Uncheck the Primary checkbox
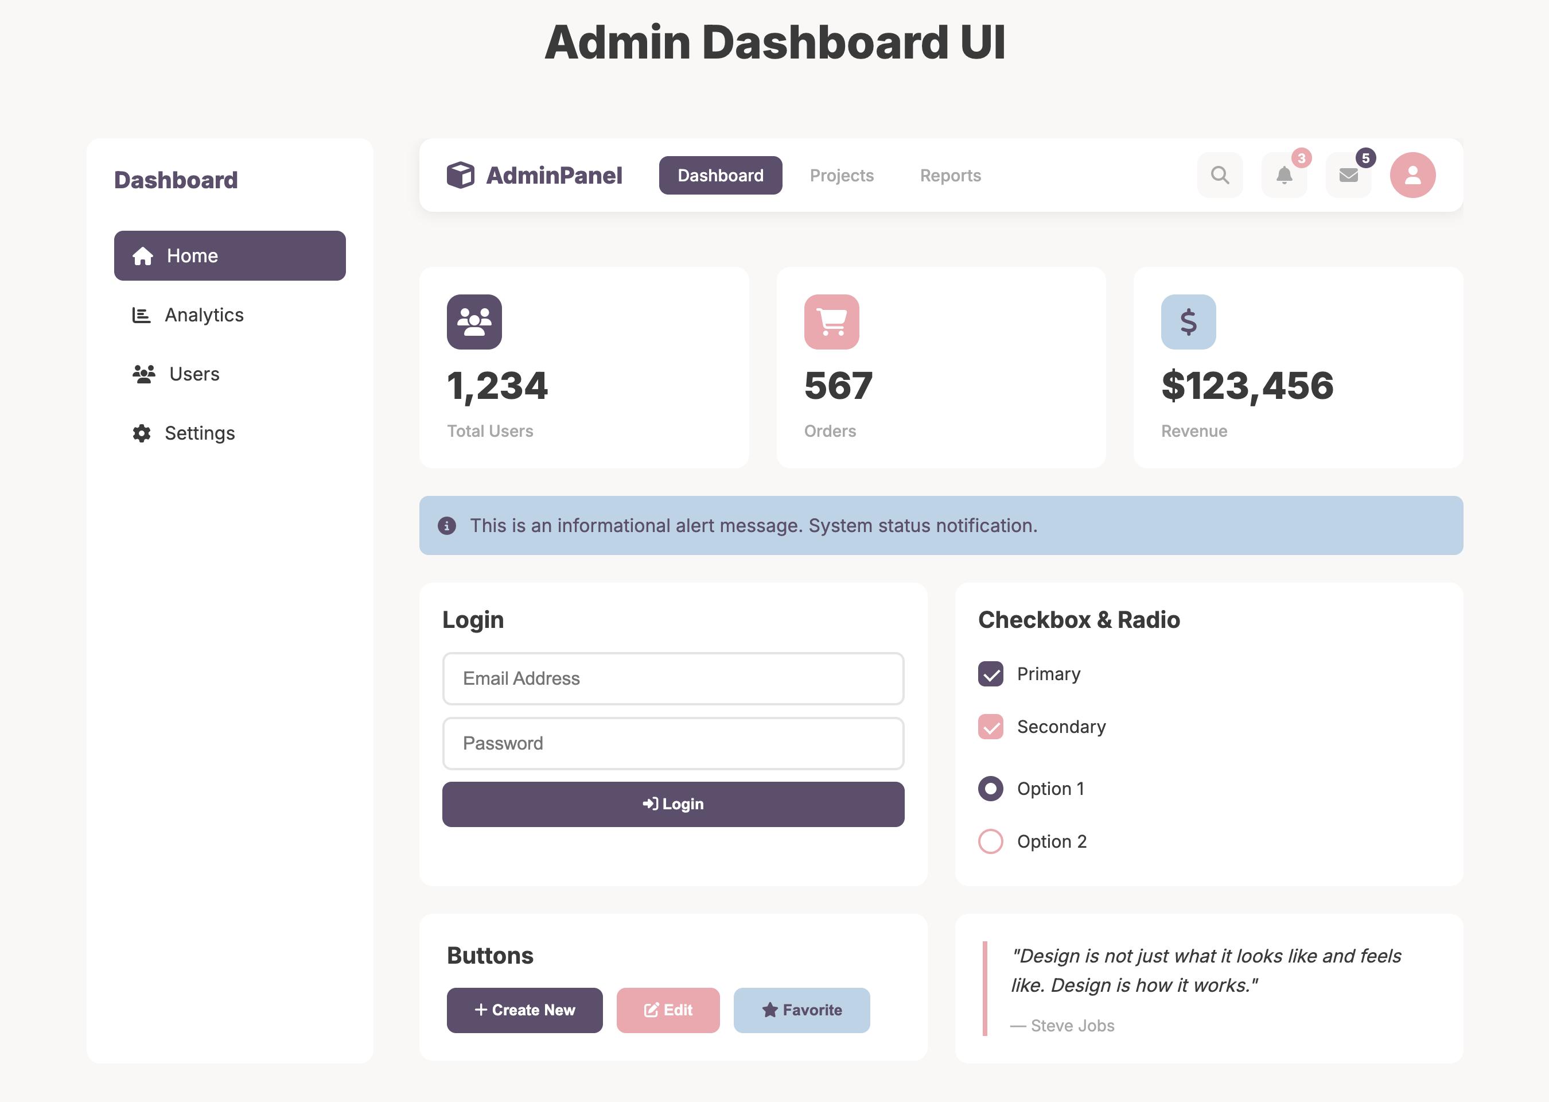Screen dimensions: 1549x1102 (990, 674)
